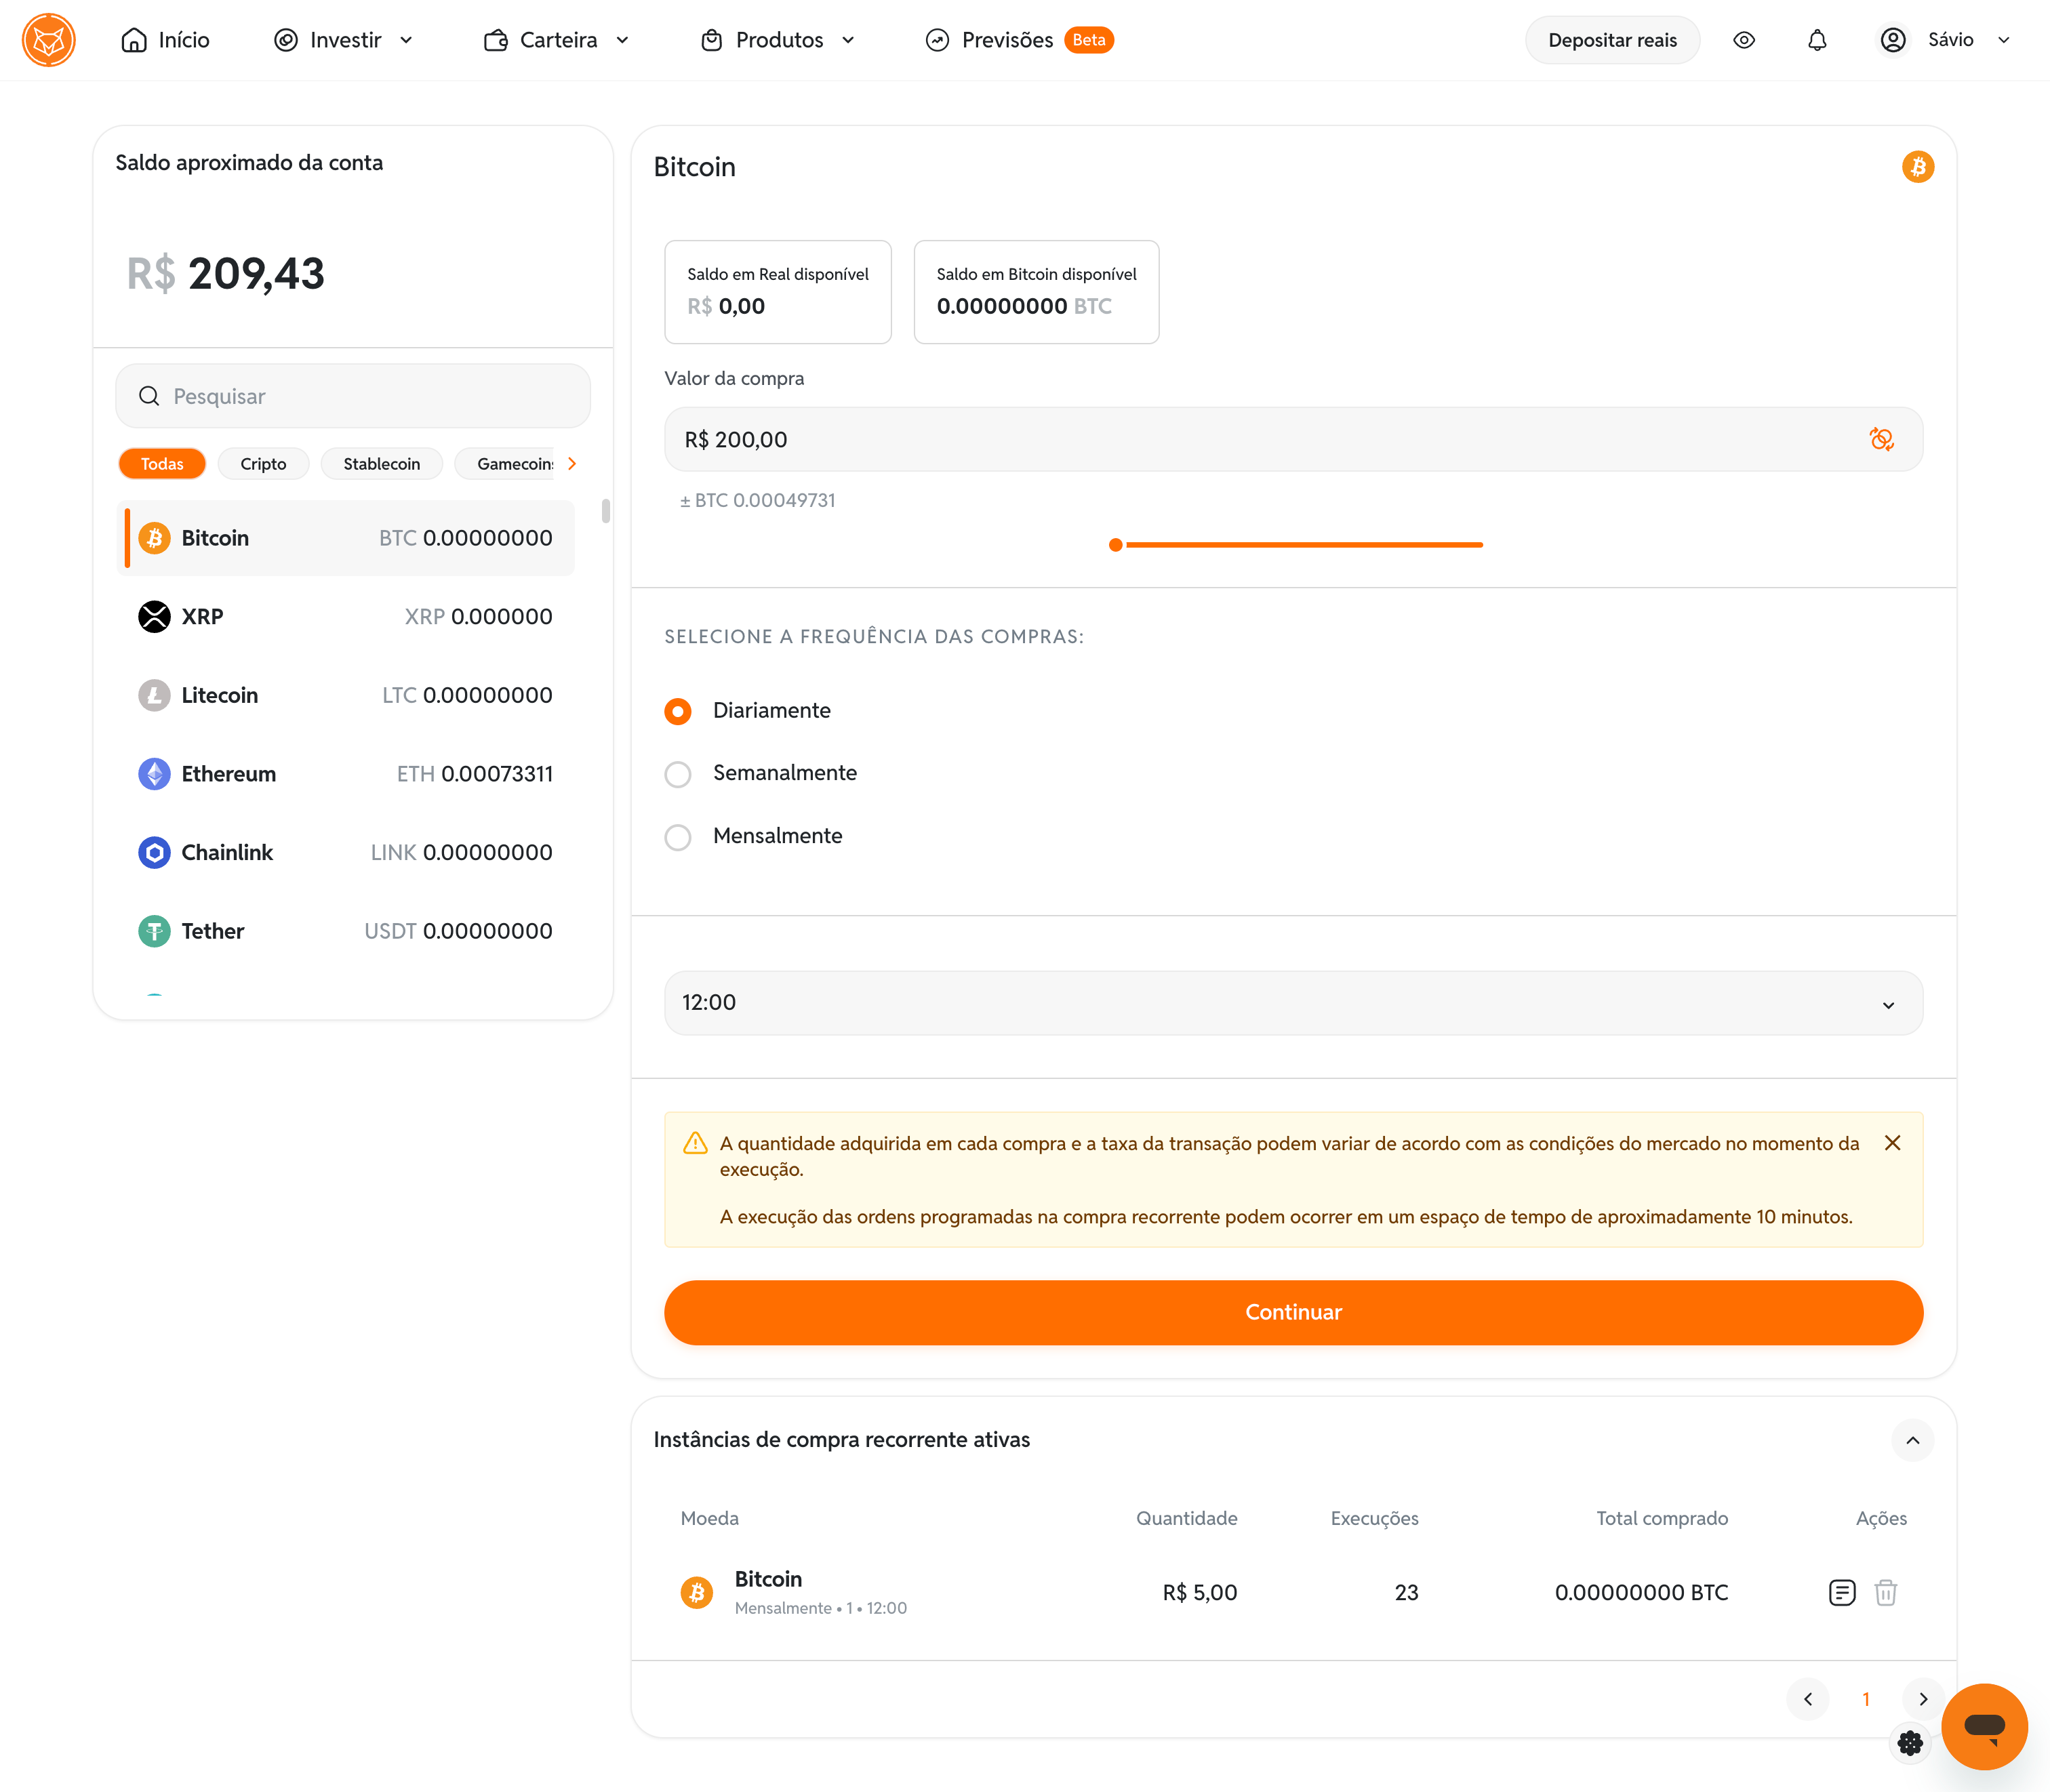Click the Saldo em Real disponível box
Viewport: 2050px width, 1792px height.
777,292
